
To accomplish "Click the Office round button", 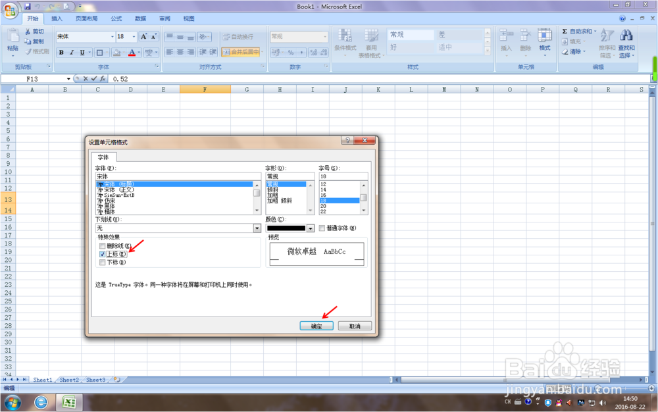I will 10,10.
